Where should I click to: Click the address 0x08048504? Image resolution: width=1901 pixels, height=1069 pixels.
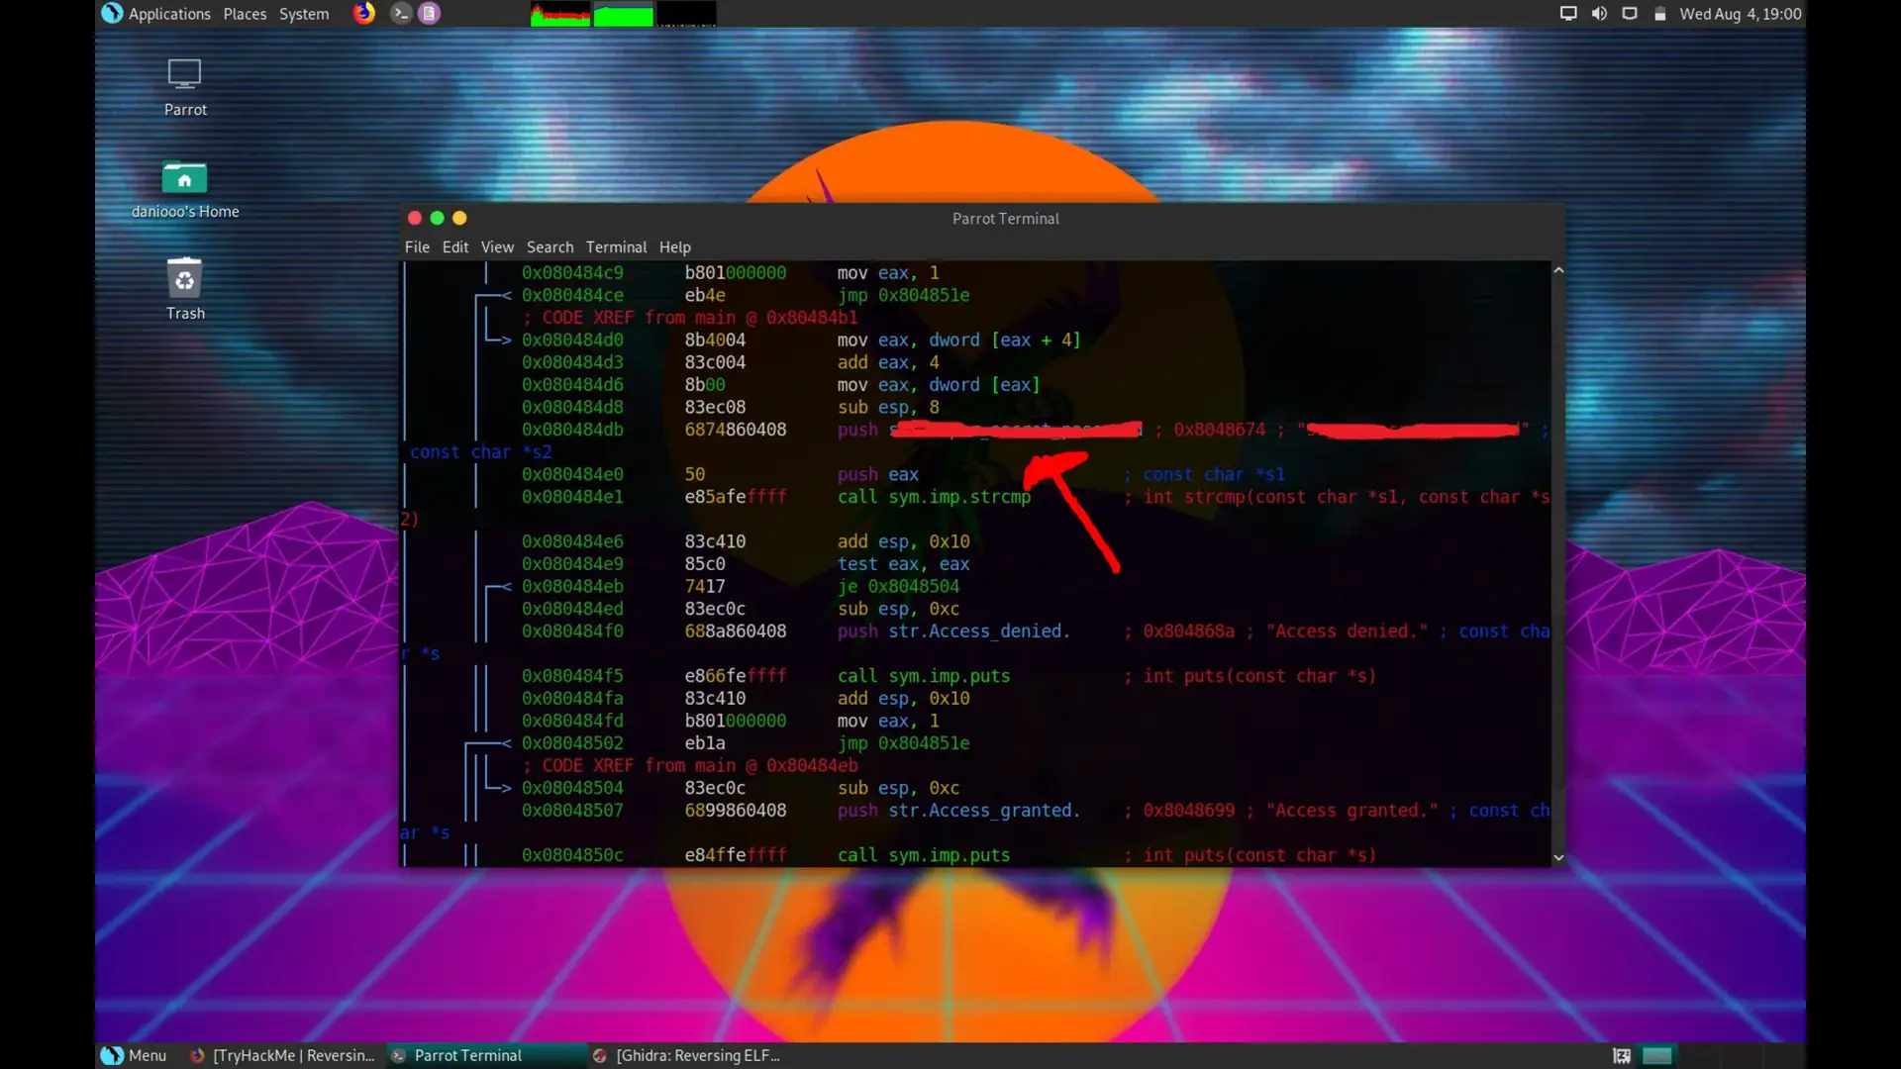pyautogui.click(x=572, y=789)
